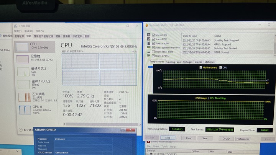
Task: Open the Cooling Fans tab in AIDA64
Action: point(173,62)
